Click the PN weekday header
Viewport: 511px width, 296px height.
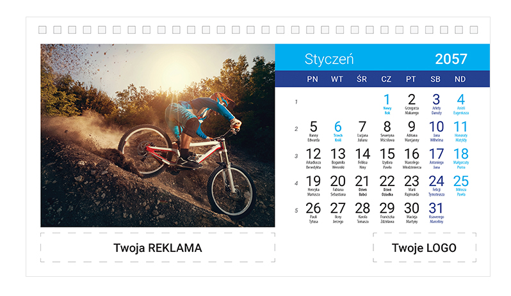pyautogui.click(x=312, y=79)
